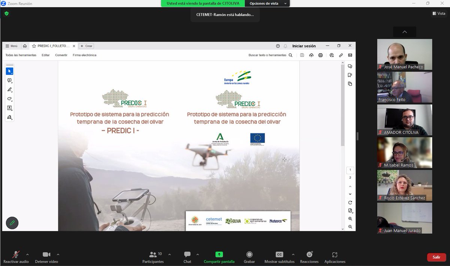
Task: Expand video options arrow next to camera
Action: [x=57, y=254]
